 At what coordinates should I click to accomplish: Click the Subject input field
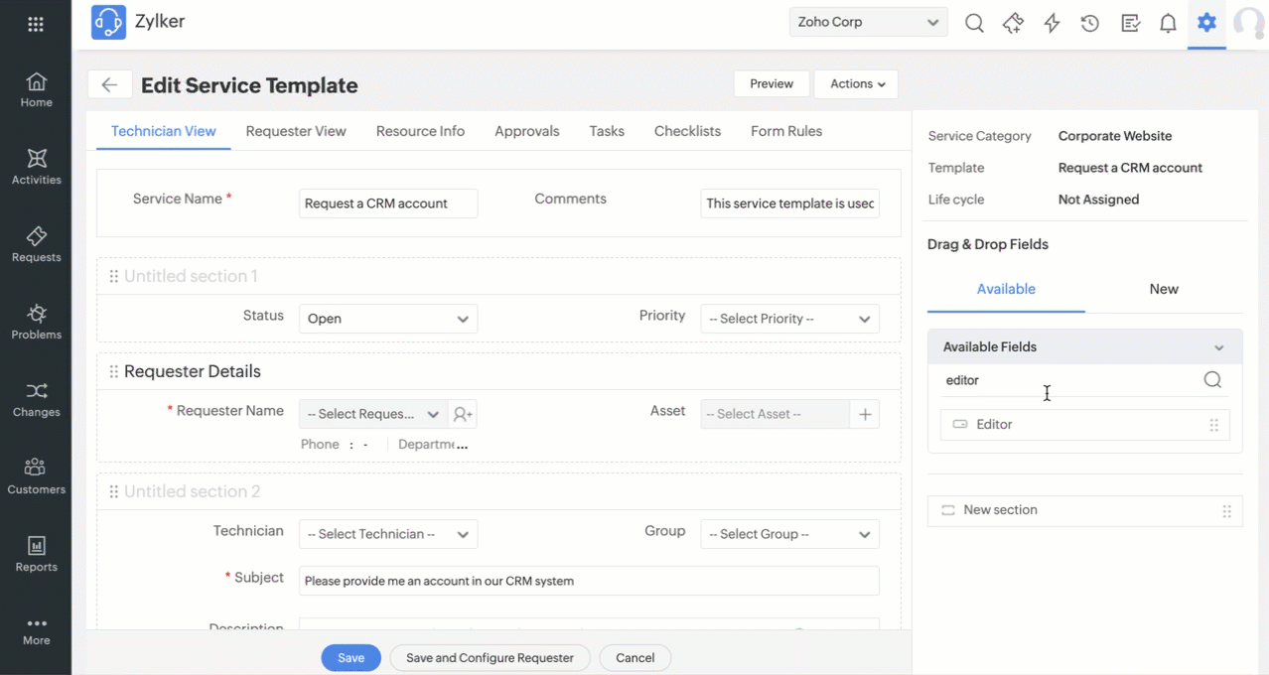click(589, 581)
